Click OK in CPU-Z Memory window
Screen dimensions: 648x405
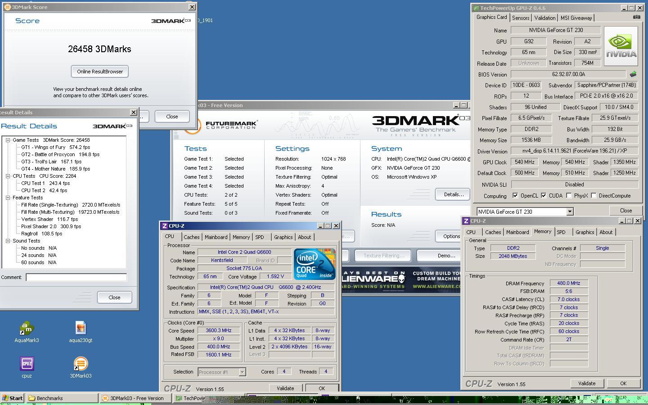click(x=623, y=383)
